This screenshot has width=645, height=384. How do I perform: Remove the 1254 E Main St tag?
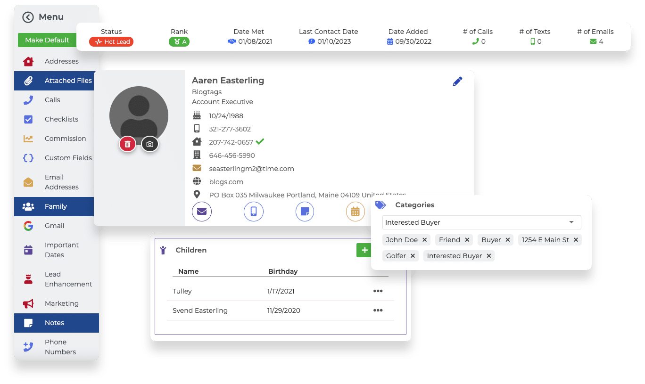click(x=576, y=240)
